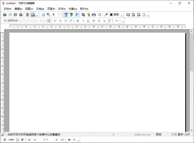Pick the Eyedropper color tool
194x143 pixels.
(105, 15)
